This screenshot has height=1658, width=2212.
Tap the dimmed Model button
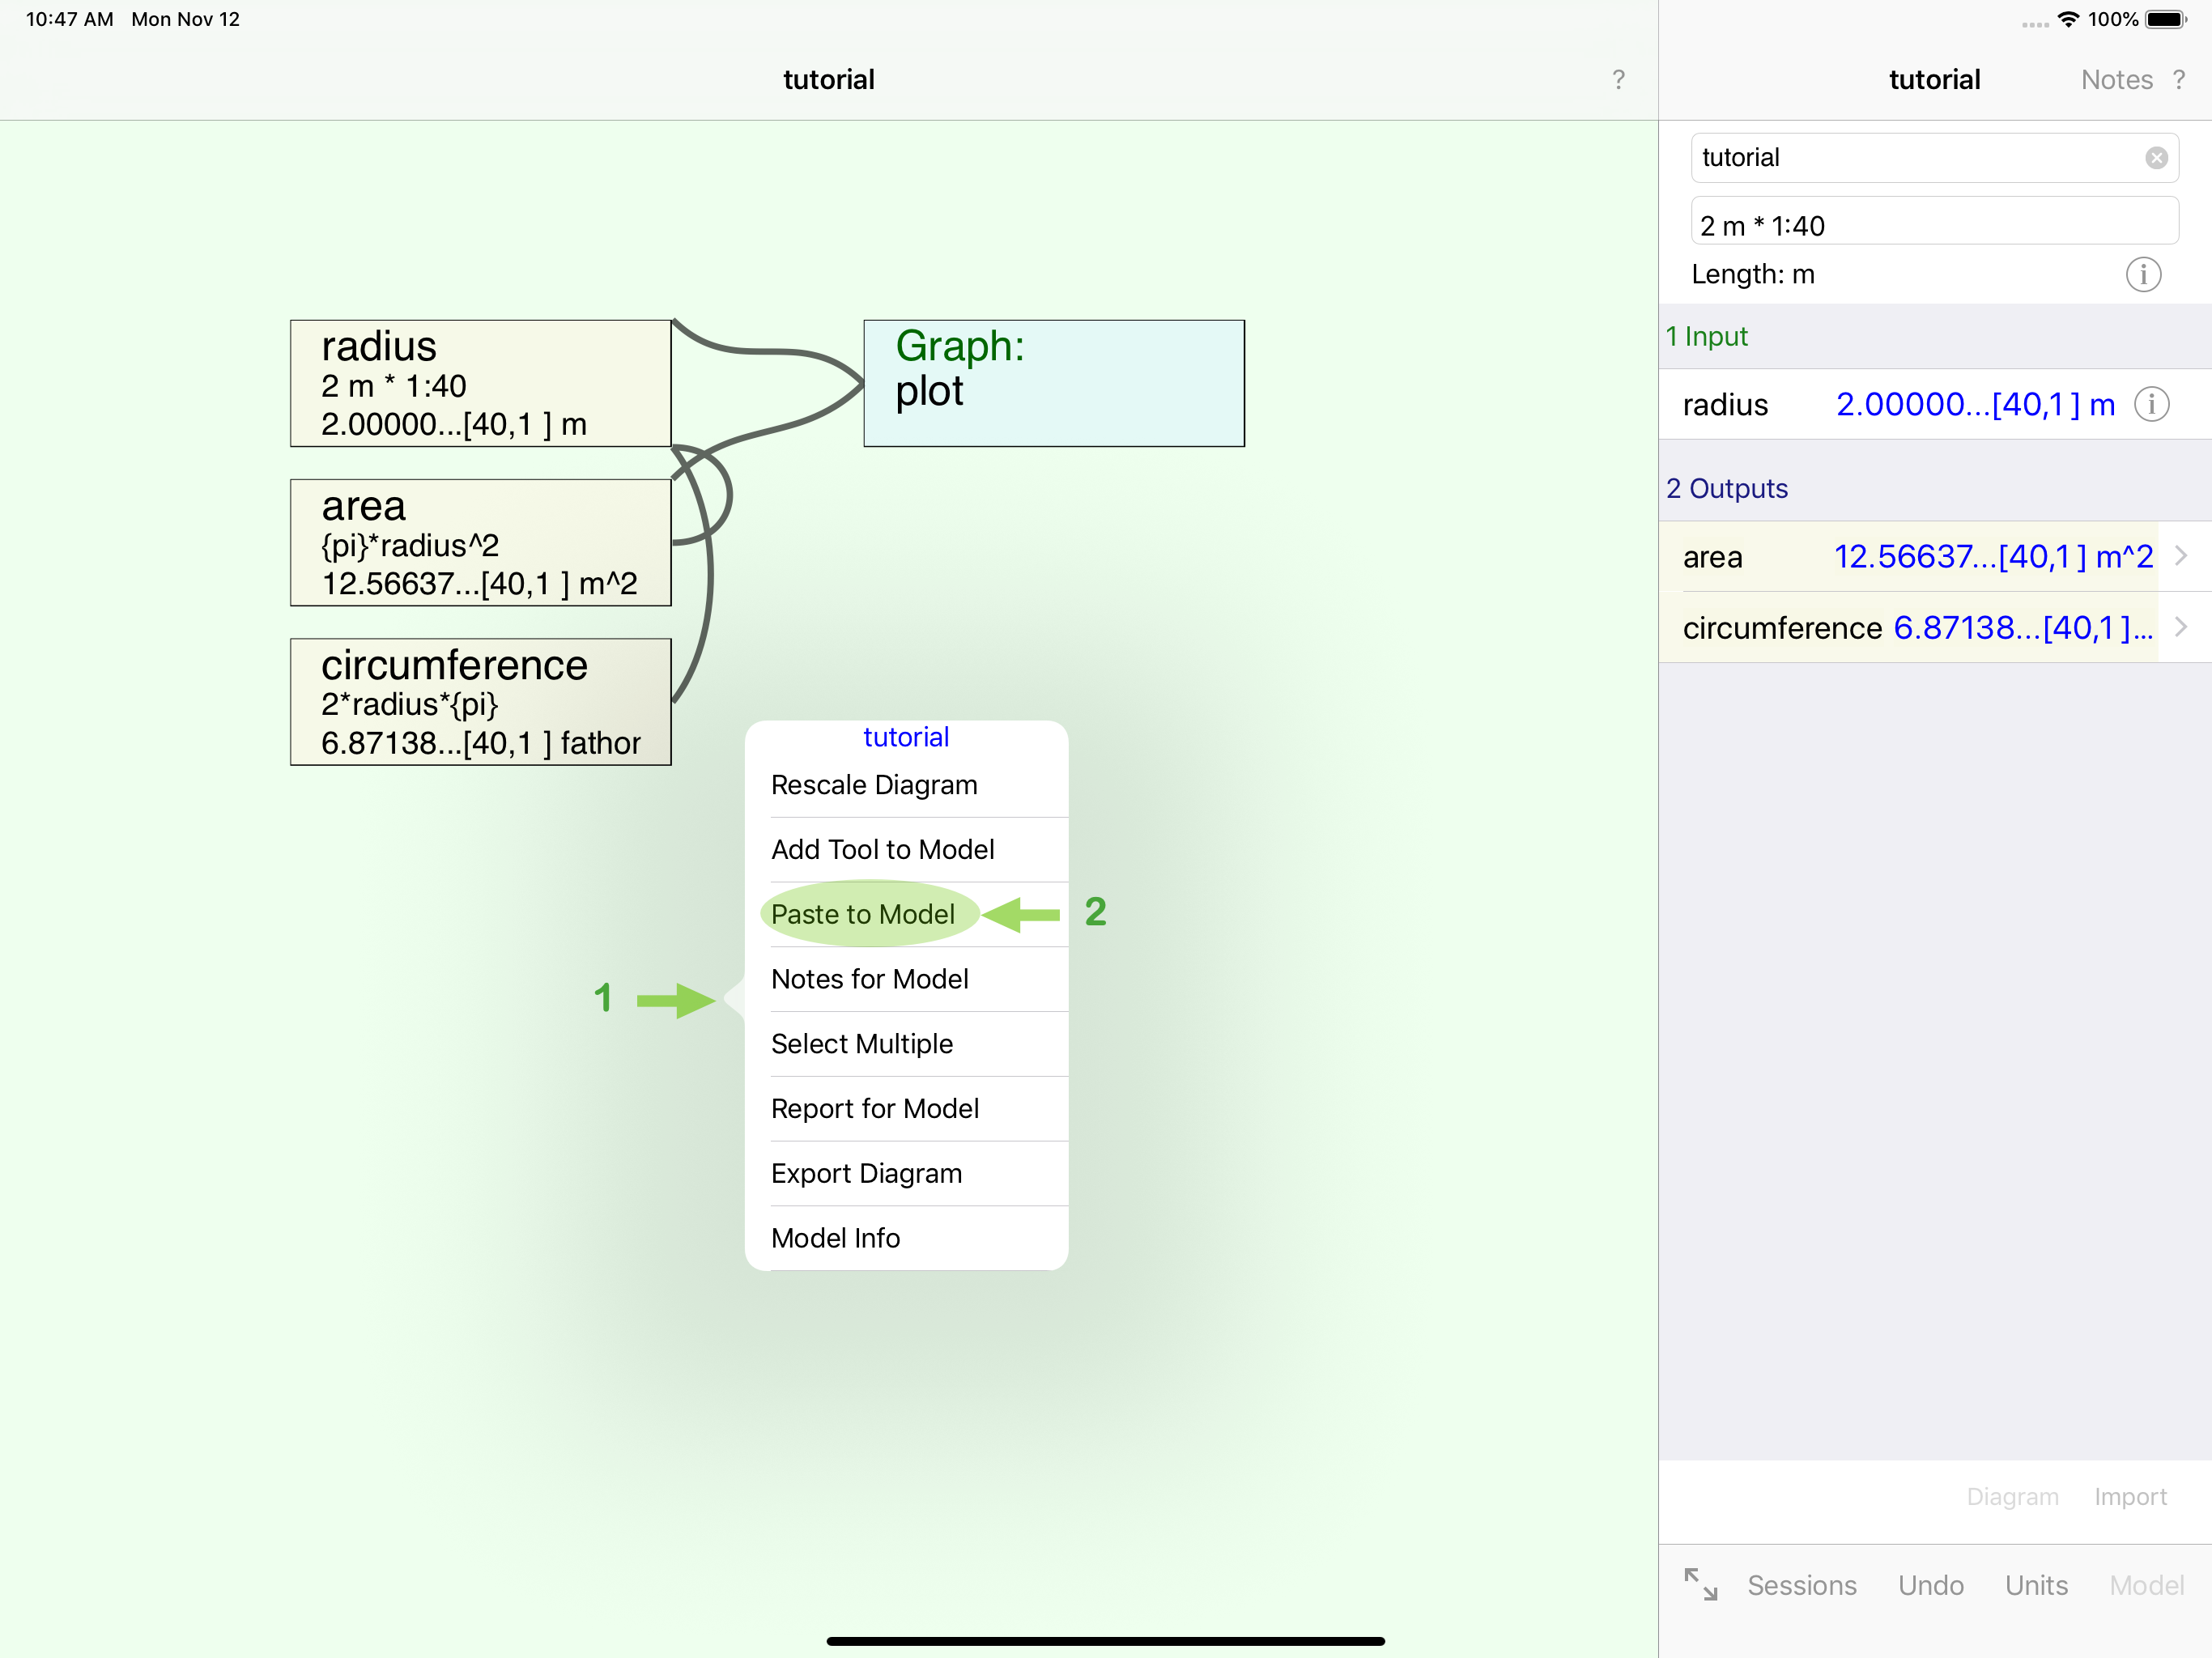click(x=2146, y=1585)
